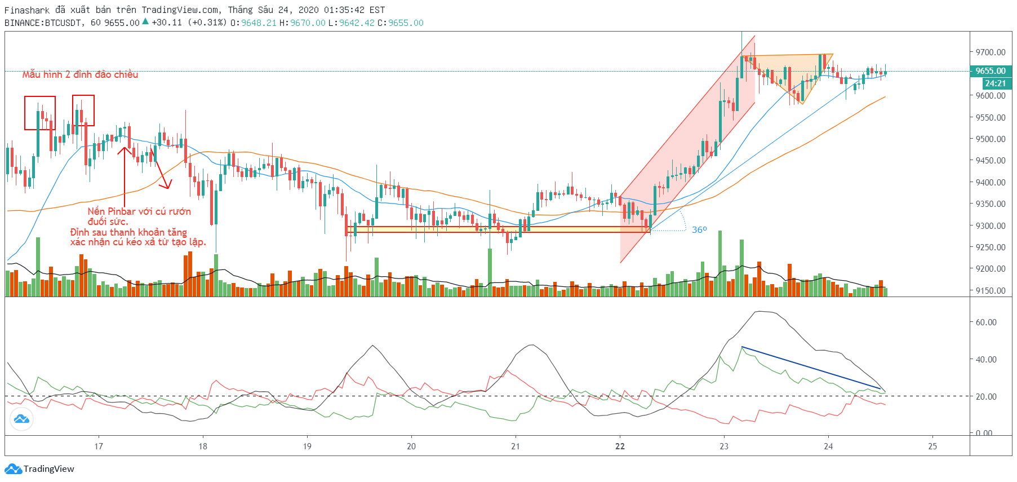Viewport: 1017px width, 482px height.
Task: Click the 9500.00 price axis label
Action: tap(991, 139)
